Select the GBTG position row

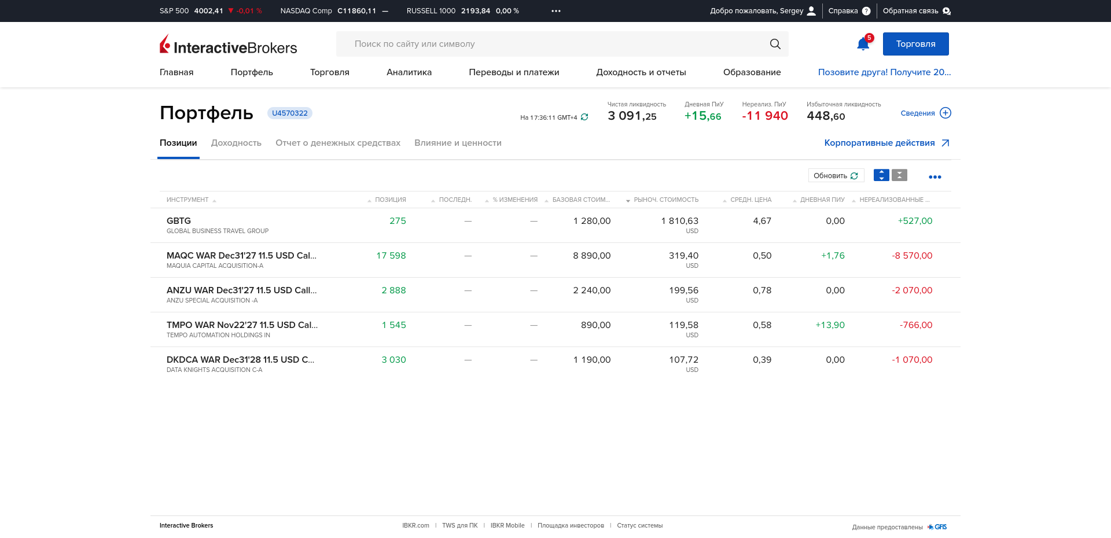(555, 226)
